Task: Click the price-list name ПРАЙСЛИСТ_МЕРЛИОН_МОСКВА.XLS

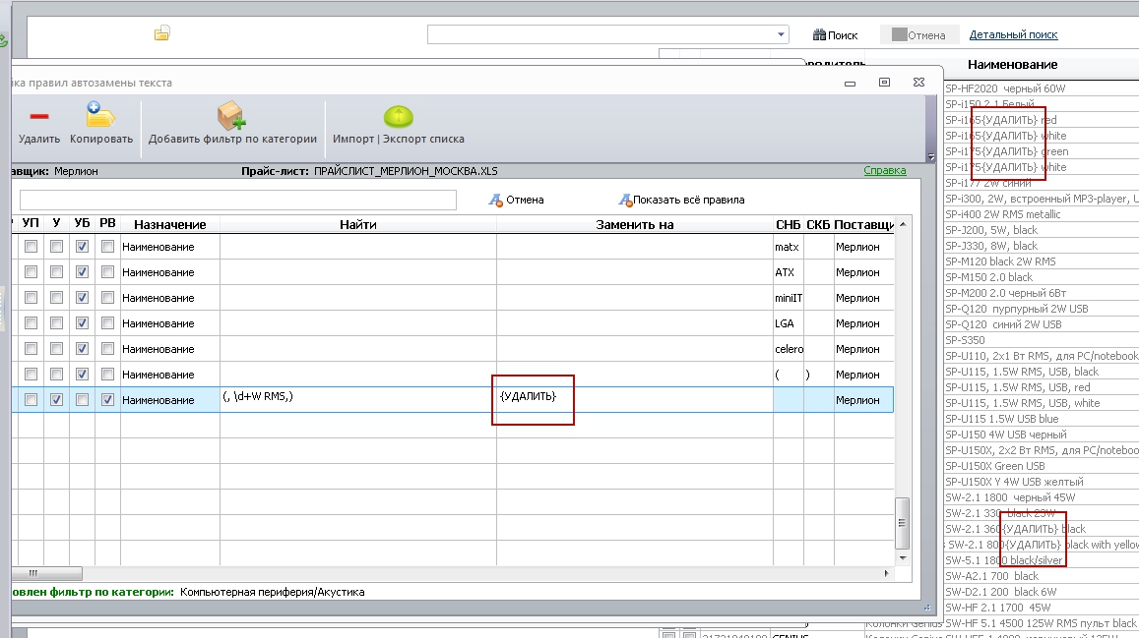Action: pos(406,171)
